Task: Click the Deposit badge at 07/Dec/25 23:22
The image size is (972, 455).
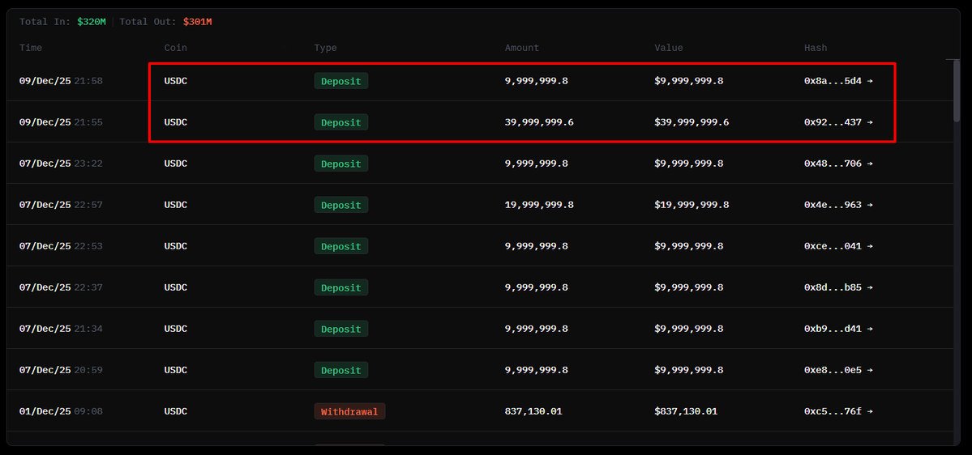Action: pyautogui.click(x=341, y=164)
